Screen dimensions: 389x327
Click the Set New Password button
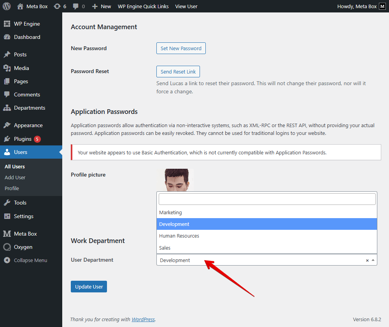(x=180, y=48)
